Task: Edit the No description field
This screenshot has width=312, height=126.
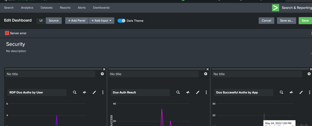Action: click(16, 51)
